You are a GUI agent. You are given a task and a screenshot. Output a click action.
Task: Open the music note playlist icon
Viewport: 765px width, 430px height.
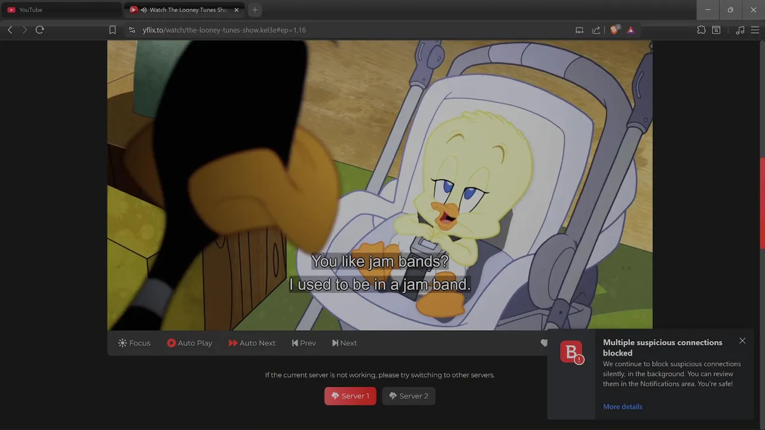pos(740,30)
